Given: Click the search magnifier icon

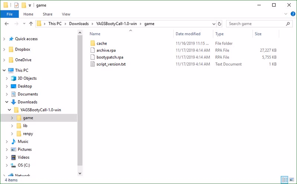Looking at the screenshot, I should coord(288,24).
